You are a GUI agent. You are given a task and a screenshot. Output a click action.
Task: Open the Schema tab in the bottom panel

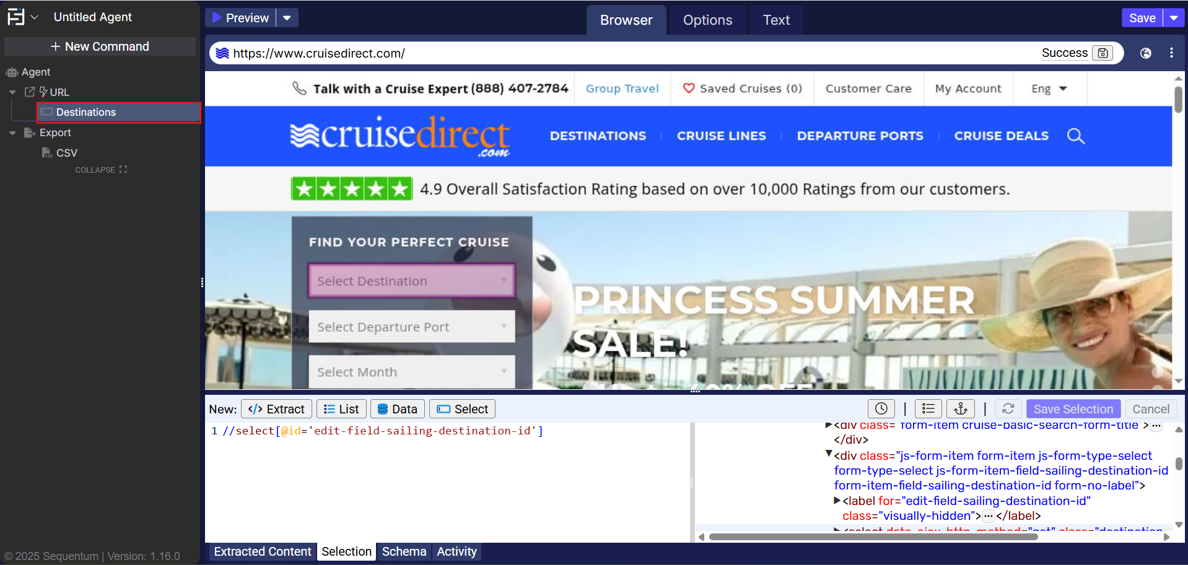[x=404, y=551]
